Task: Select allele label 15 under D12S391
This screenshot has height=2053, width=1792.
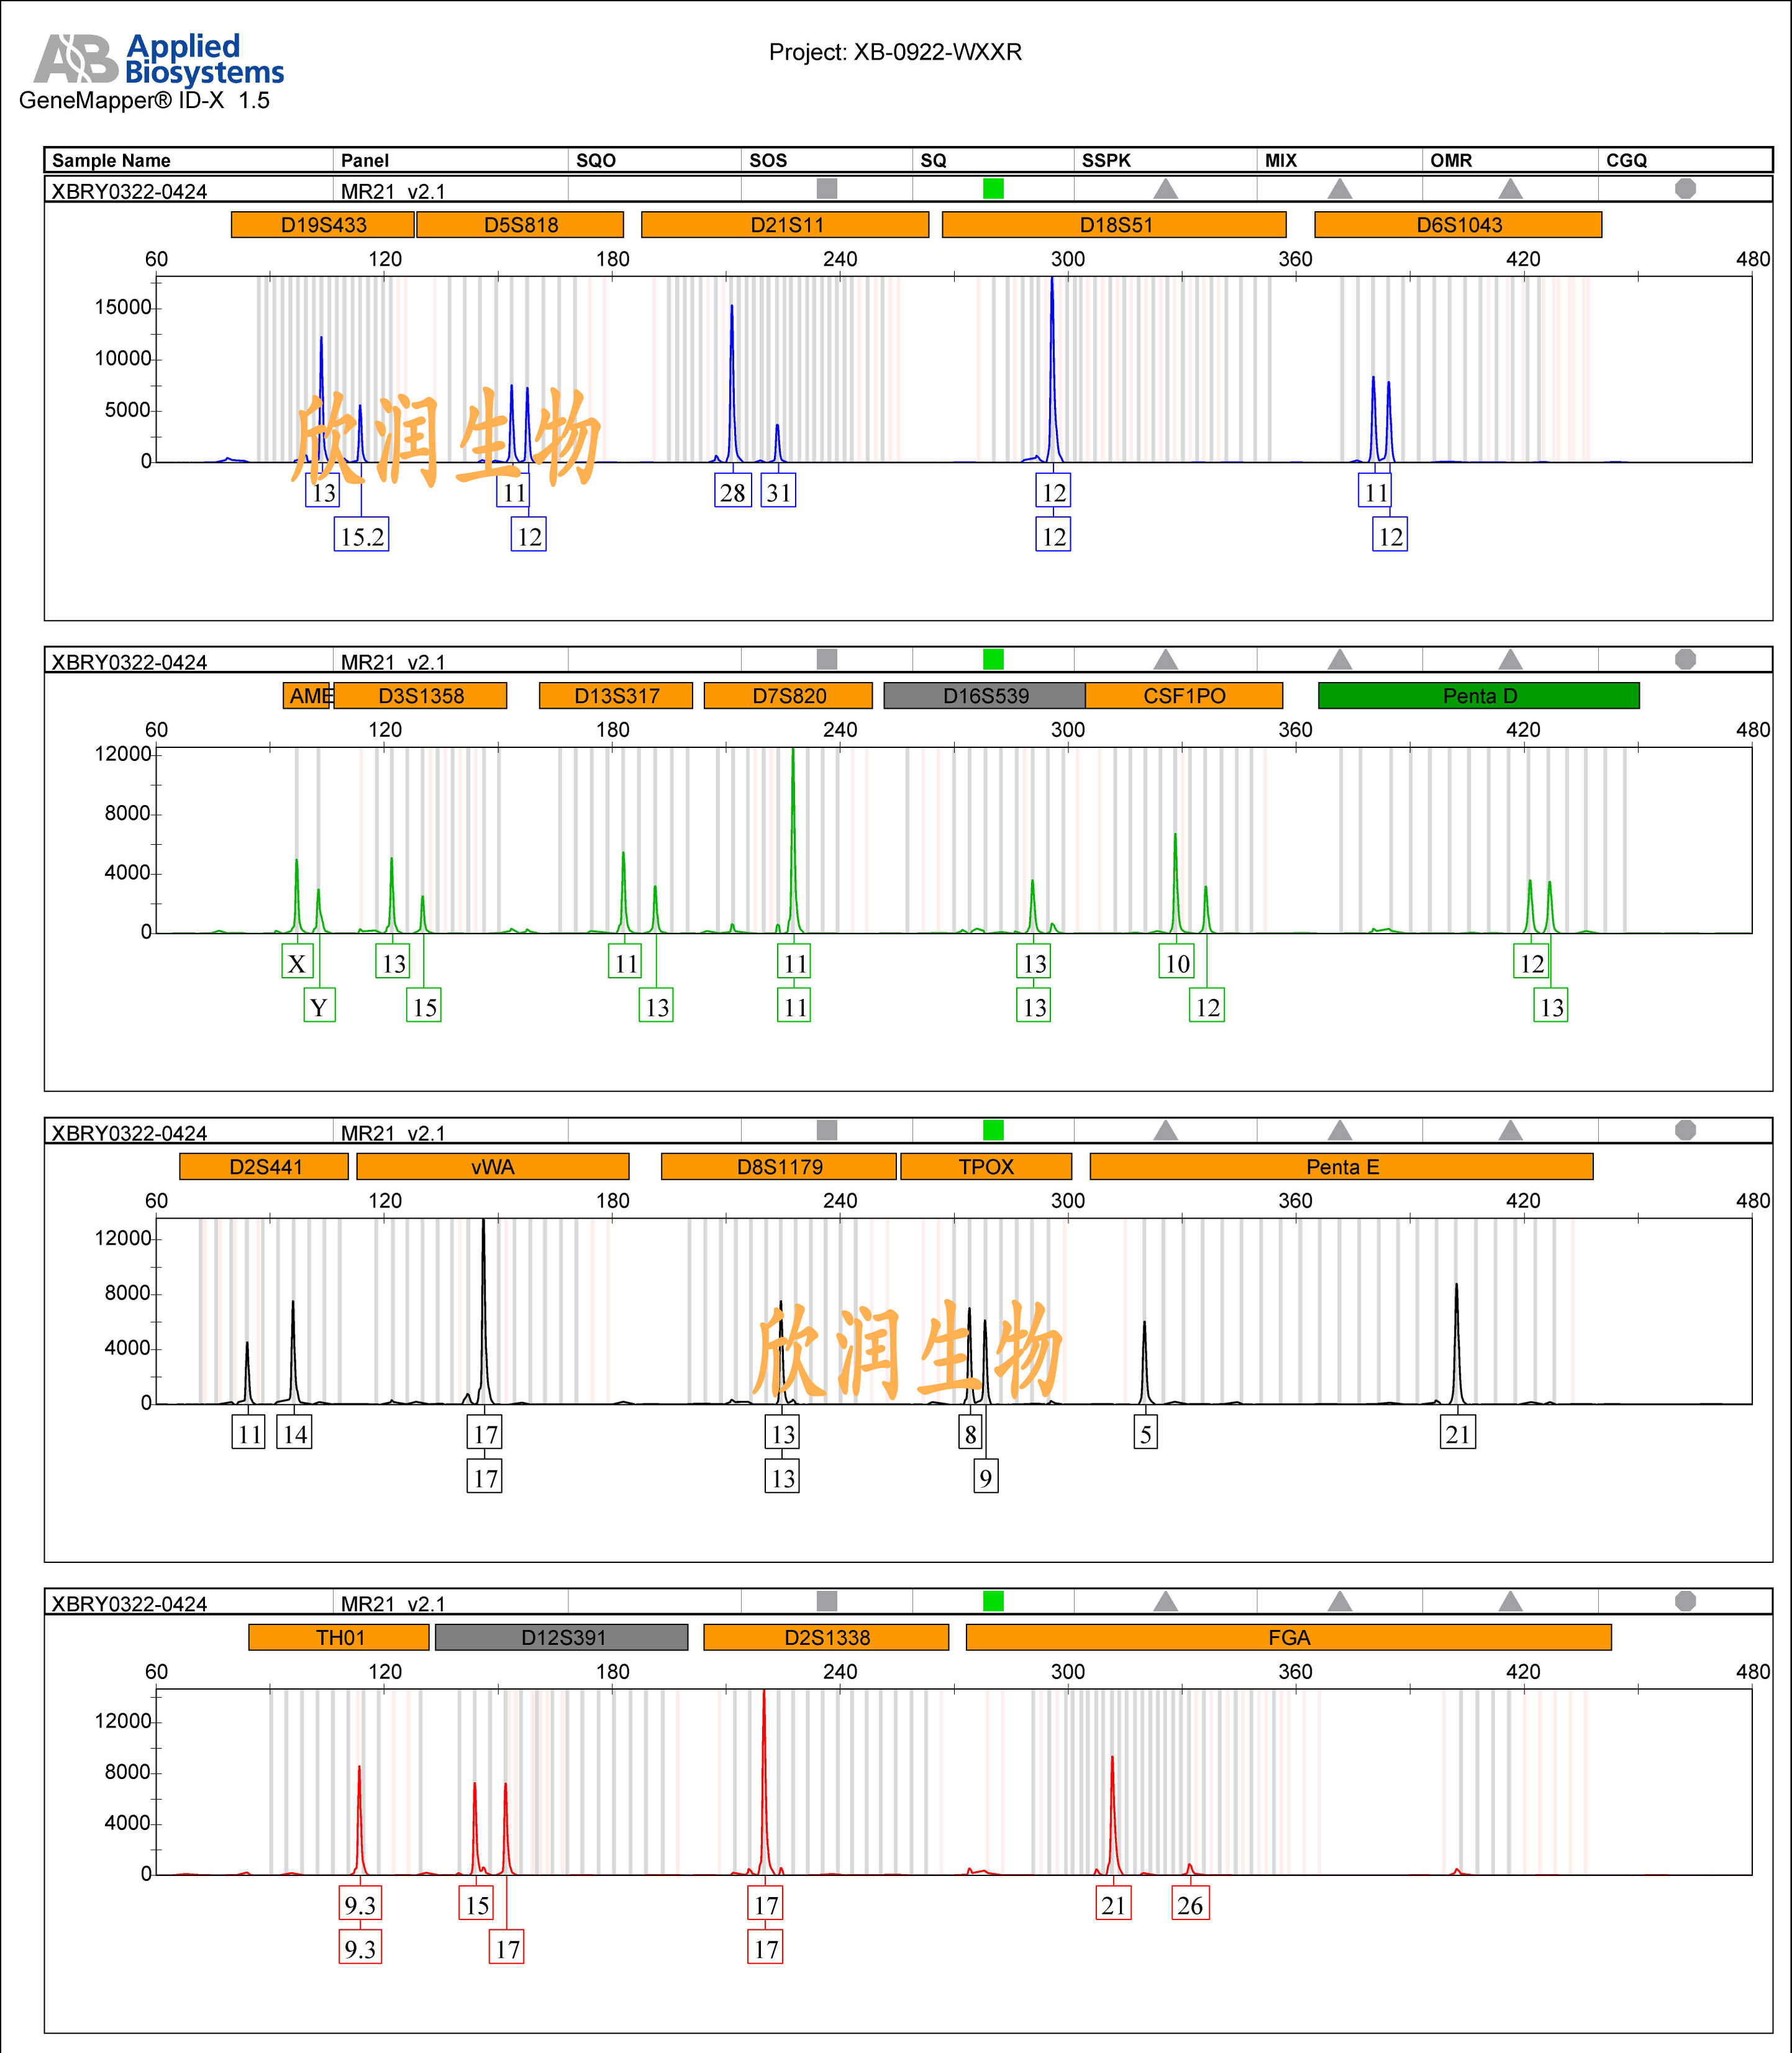Action: [x=477, y=1904]
